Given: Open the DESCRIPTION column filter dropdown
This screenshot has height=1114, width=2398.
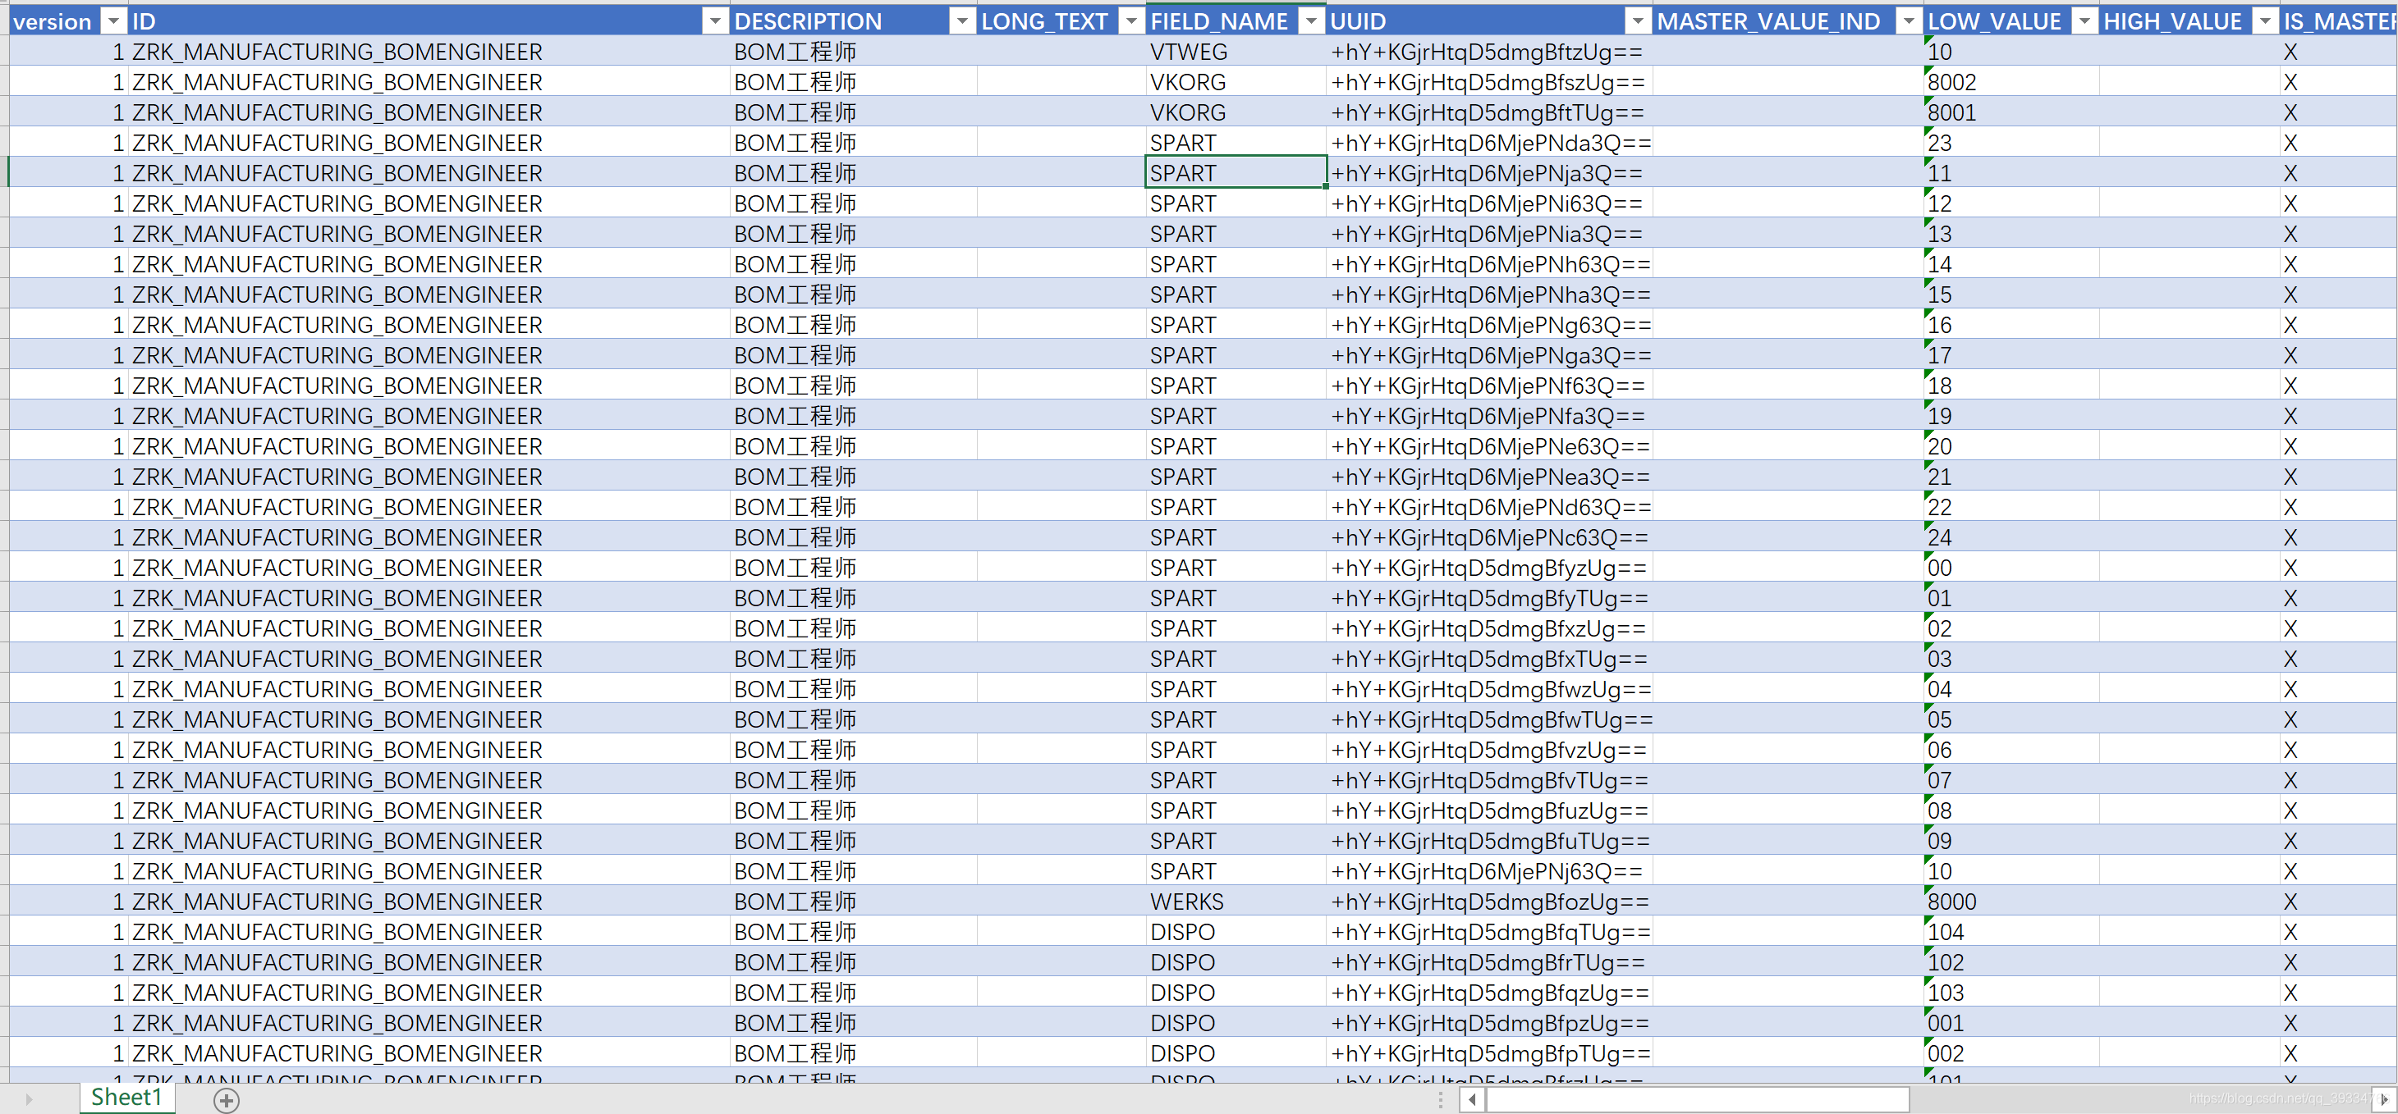Looking at the screenshot, I should click(961, 21).
